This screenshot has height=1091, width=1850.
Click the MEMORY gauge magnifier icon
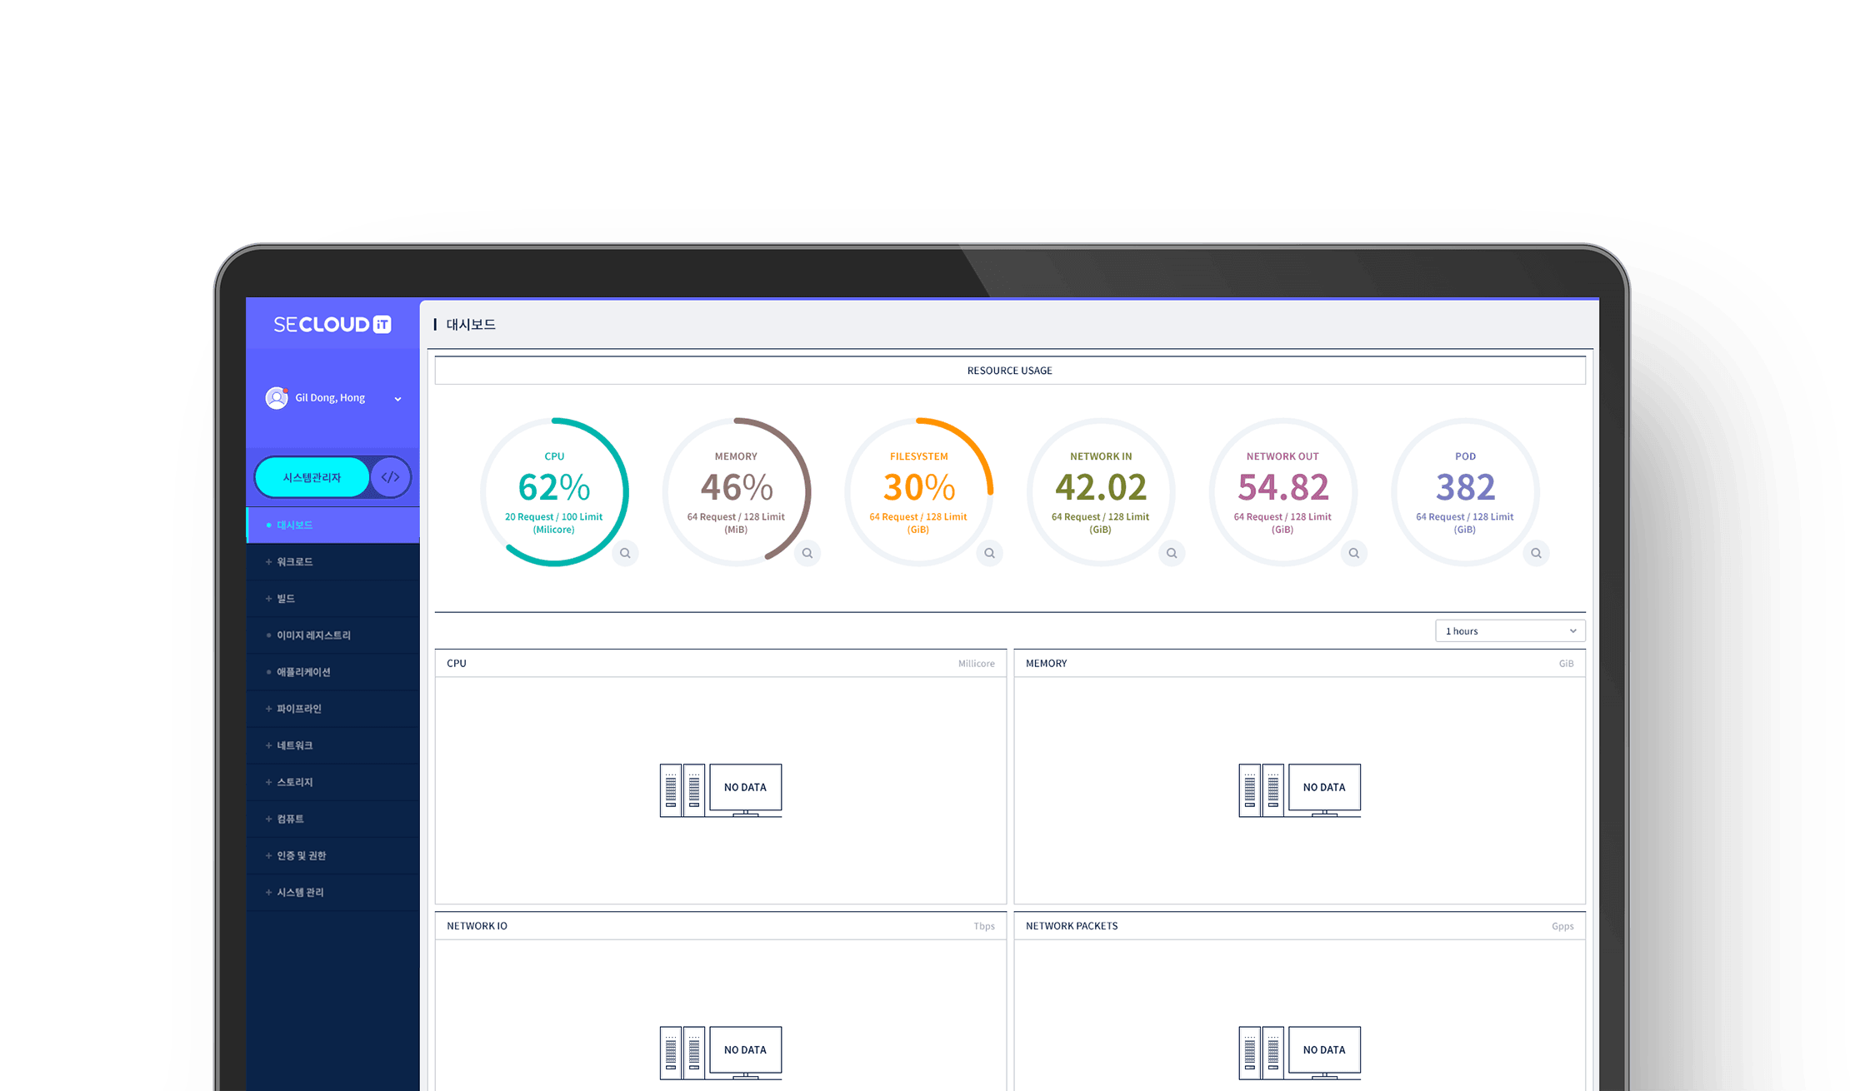(x=807, y=553)
